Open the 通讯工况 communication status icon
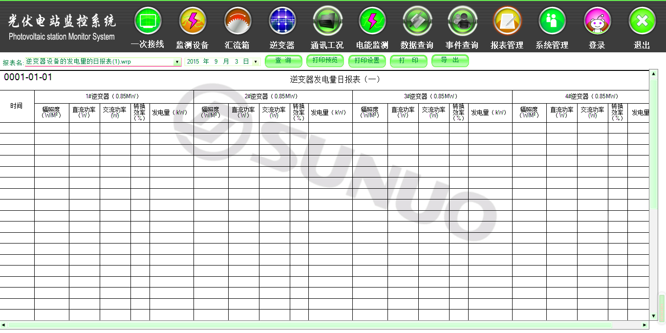The image size is (666, 333). [x=327, y=21]
